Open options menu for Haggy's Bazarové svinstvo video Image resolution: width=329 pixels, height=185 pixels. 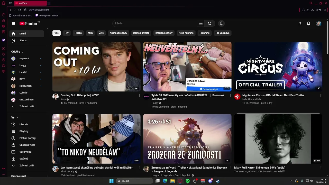click(x=230, y=96)
